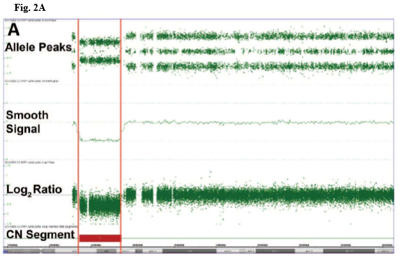The image size is (402, 264).
Task: Click the "Allele Peaks" track label
Action: click(38, 47)
